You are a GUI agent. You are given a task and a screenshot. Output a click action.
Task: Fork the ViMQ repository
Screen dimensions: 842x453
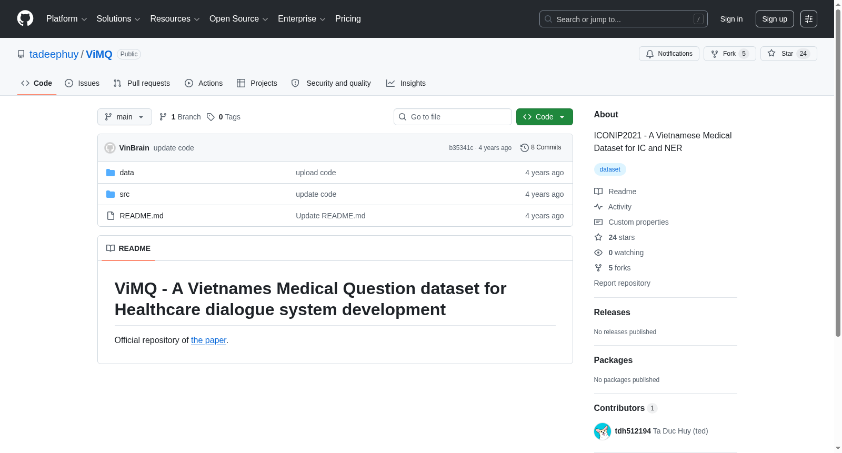729,54
